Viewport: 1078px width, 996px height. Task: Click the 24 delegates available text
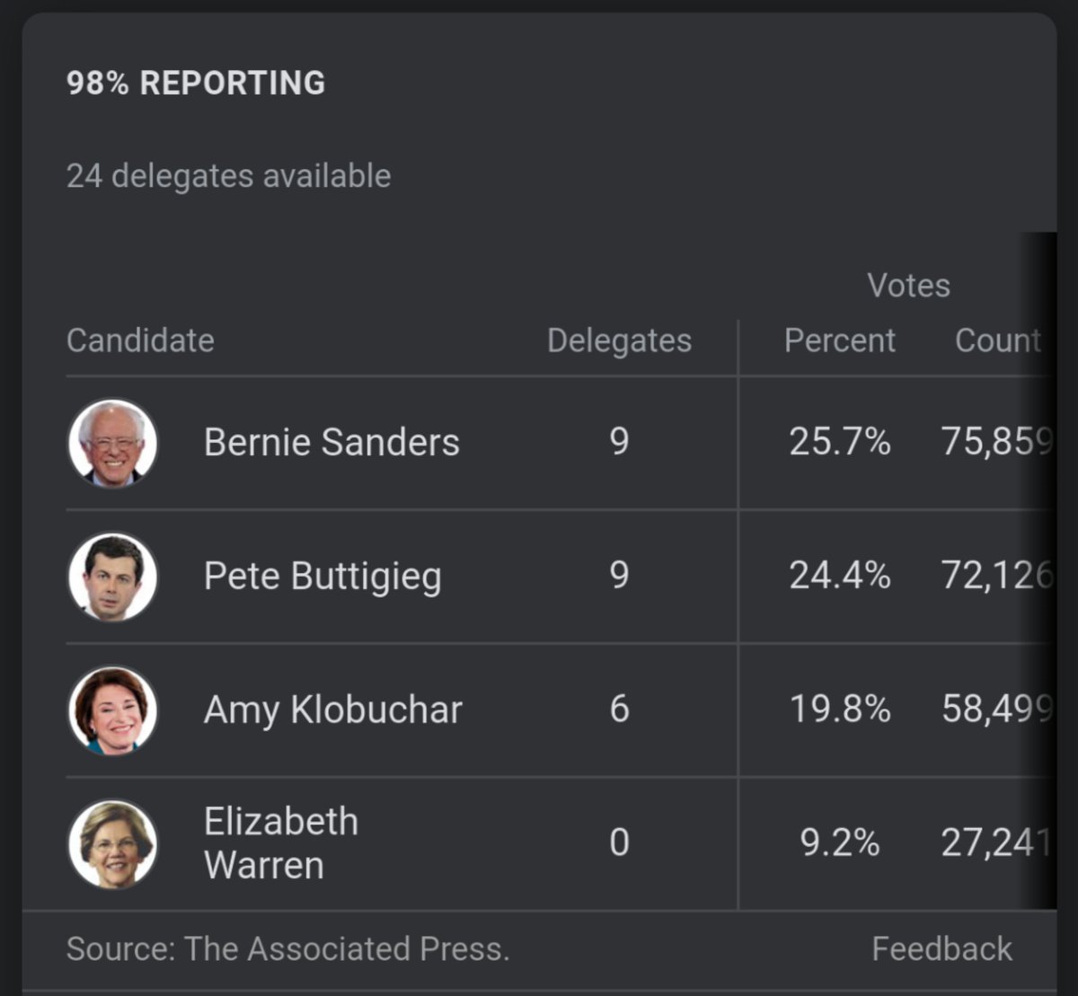pos(228,176)
